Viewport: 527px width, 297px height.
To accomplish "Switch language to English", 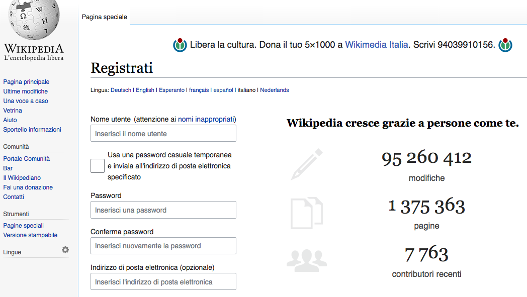I will pos(145,90).
